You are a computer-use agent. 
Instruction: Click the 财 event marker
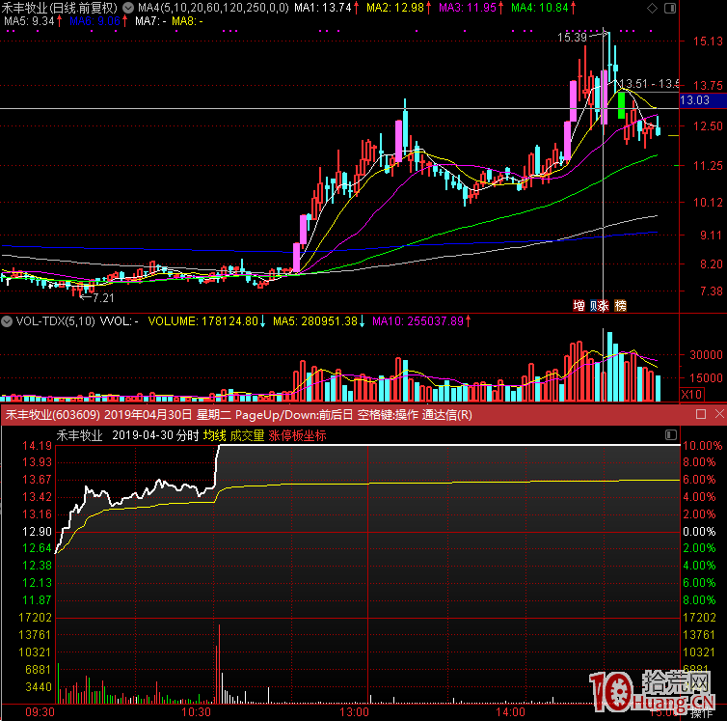click(x=594, y=306)
